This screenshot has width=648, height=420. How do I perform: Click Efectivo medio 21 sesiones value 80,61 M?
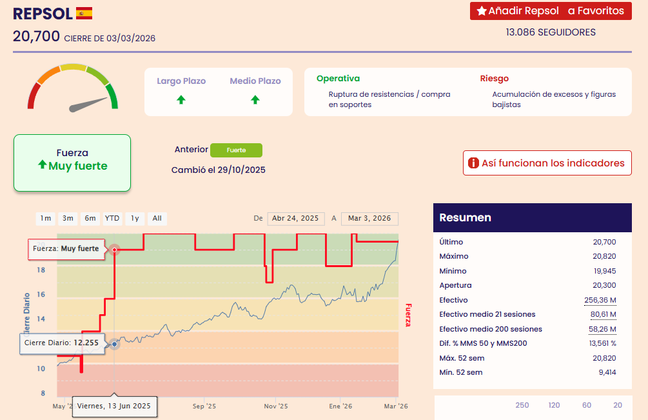point(603,314)
